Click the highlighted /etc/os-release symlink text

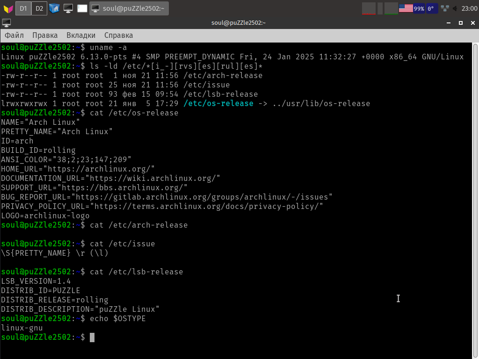tap(218, 103)
